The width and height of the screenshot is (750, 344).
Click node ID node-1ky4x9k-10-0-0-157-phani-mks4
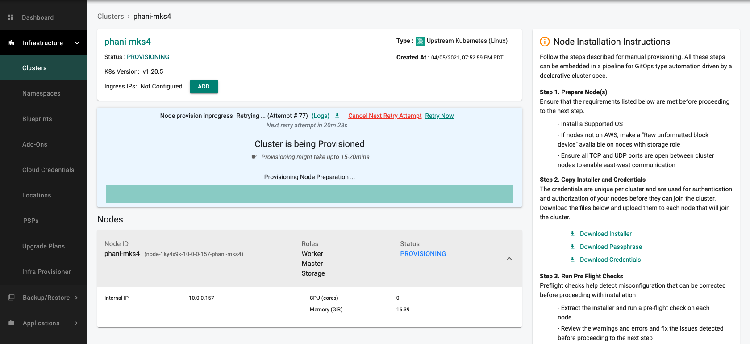194,254
